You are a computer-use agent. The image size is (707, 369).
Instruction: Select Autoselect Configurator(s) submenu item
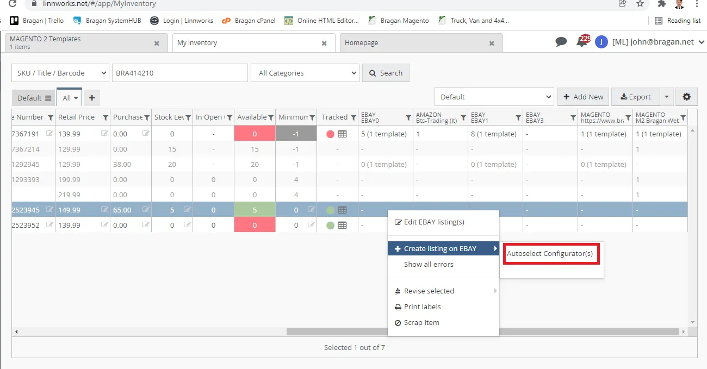550,254
